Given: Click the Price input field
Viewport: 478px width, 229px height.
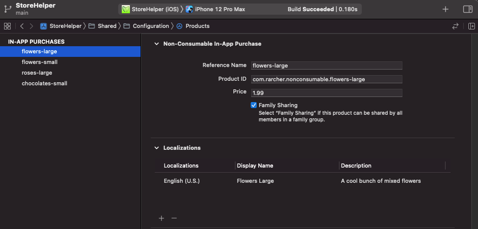Looking at the screenshot, I should pos(326,92).
